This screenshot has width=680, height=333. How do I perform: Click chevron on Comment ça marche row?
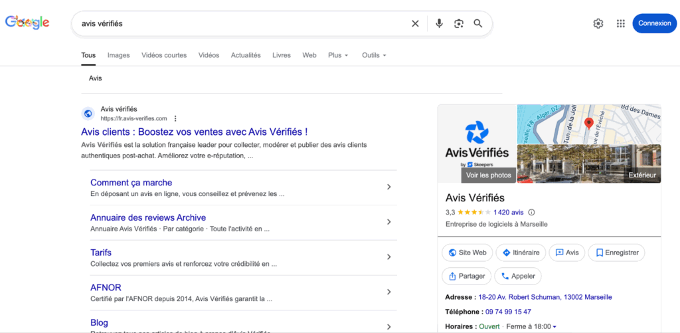[x=389, y=187]
